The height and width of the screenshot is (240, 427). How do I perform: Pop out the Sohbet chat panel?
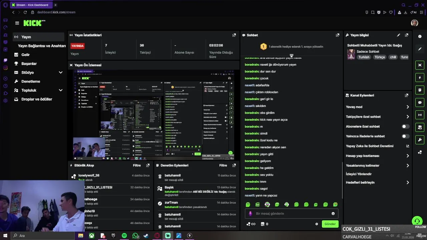coord(337,35)
